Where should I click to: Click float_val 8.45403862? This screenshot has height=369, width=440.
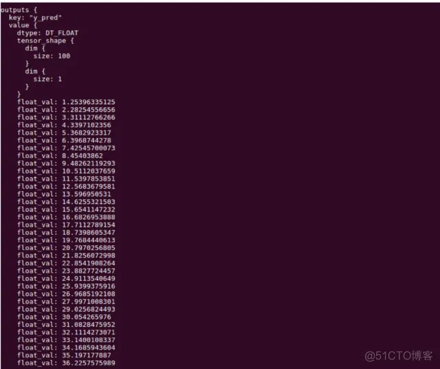tap(60, 155)
